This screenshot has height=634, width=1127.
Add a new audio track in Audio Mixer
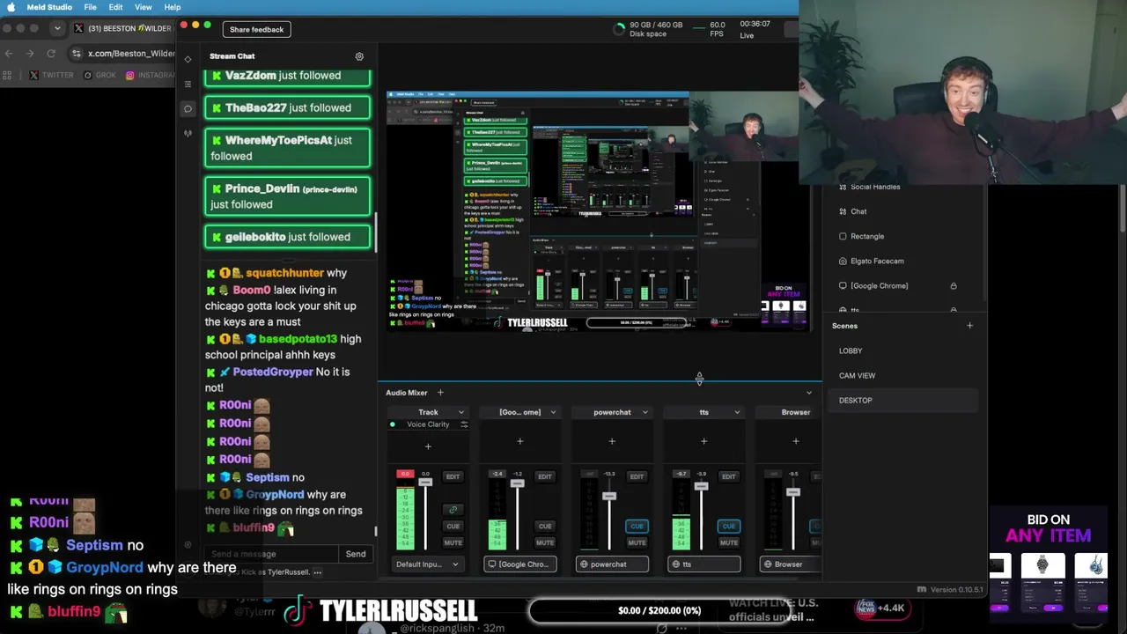pyautogui.click(x=440, y=393)
